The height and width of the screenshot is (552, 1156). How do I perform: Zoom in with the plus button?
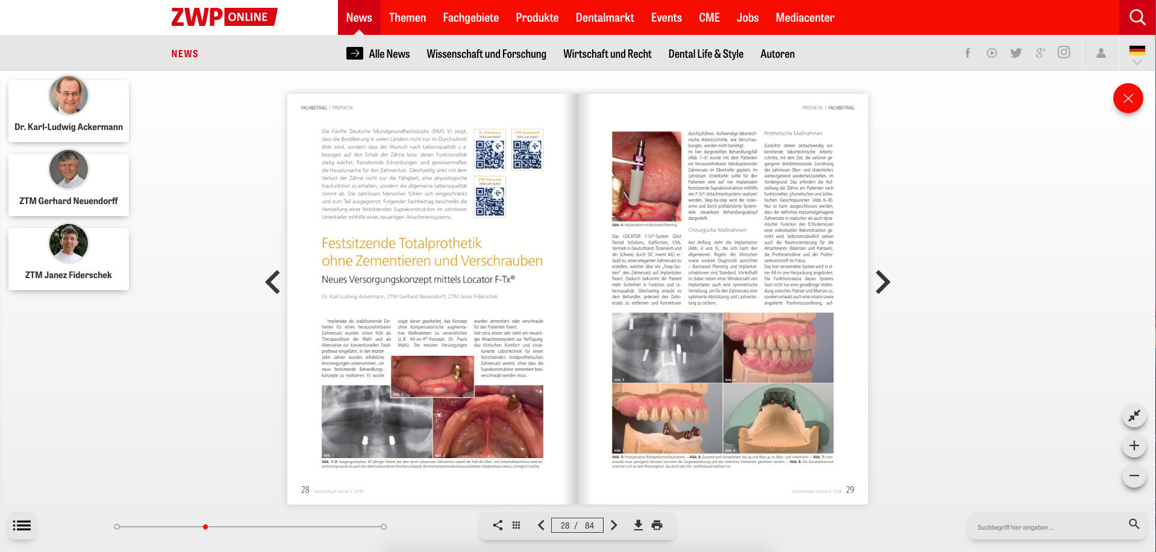point(1134,445)
